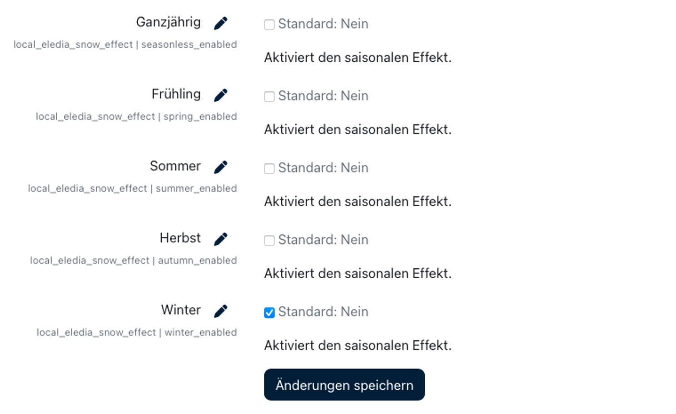Check the Frühling Standard: Nein checkbox

click(x=269, y=96)
